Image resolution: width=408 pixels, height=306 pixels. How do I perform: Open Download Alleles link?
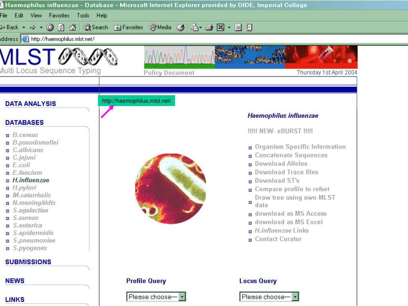point(281,164)
